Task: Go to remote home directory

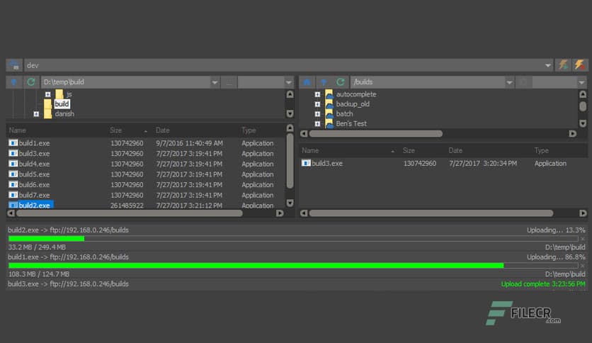Action: [307, 82]
